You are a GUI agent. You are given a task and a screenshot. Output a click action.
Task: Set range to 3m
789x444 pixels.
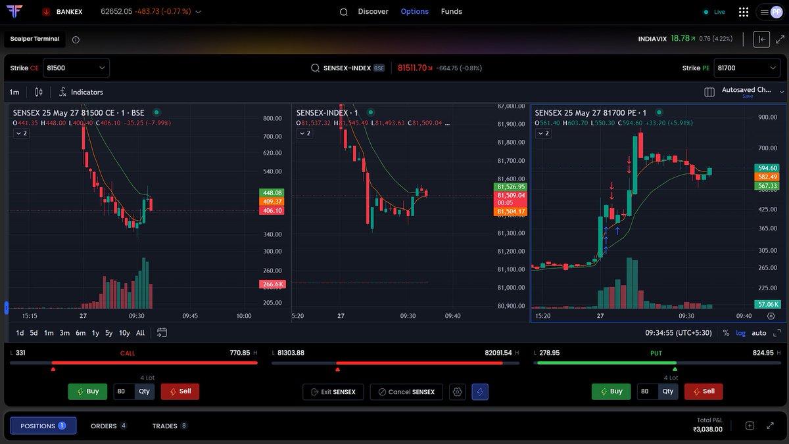pos(64,333)
